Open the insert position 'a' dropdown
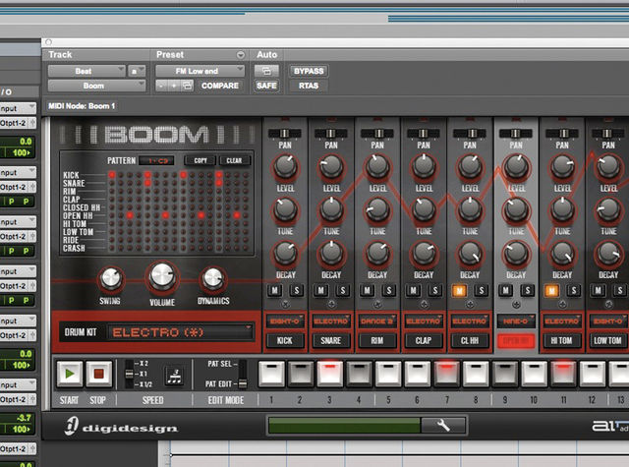This screenshot has height=467, width=629. 137,71
